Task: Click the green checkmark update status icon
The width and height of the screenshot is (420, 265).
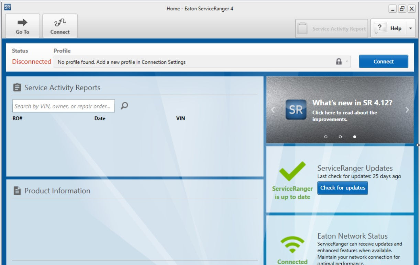Action: [x=292, y=171]
